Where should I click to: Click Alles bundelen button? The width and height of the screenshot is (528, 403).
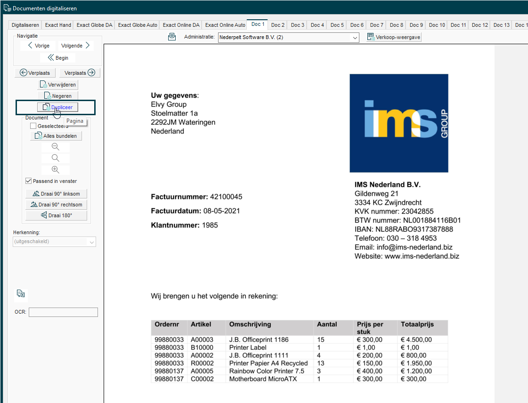[56, 136]
